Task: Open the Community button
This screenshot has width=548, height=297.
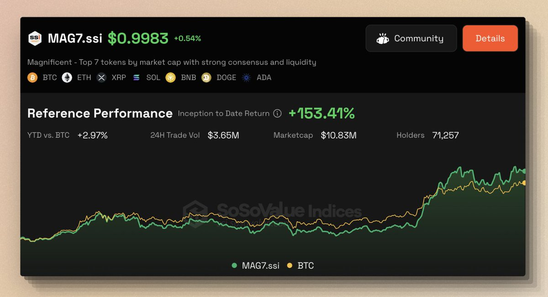Action: (x=411, y=38)
